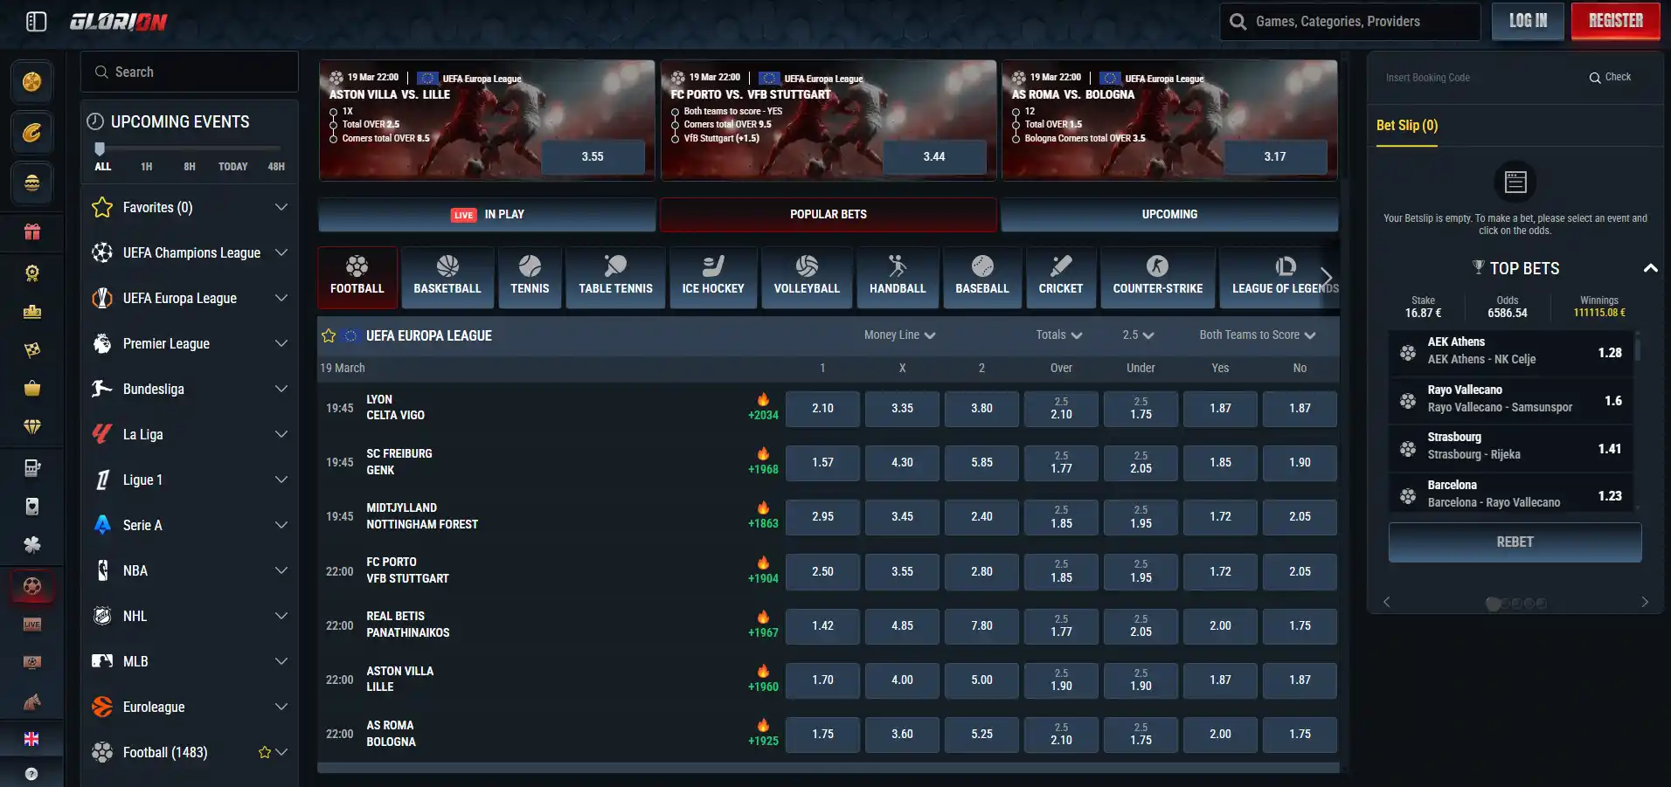Select the Table Tennis sport icon
This screenshot has width=1671, height=787.
click(615, 277)
